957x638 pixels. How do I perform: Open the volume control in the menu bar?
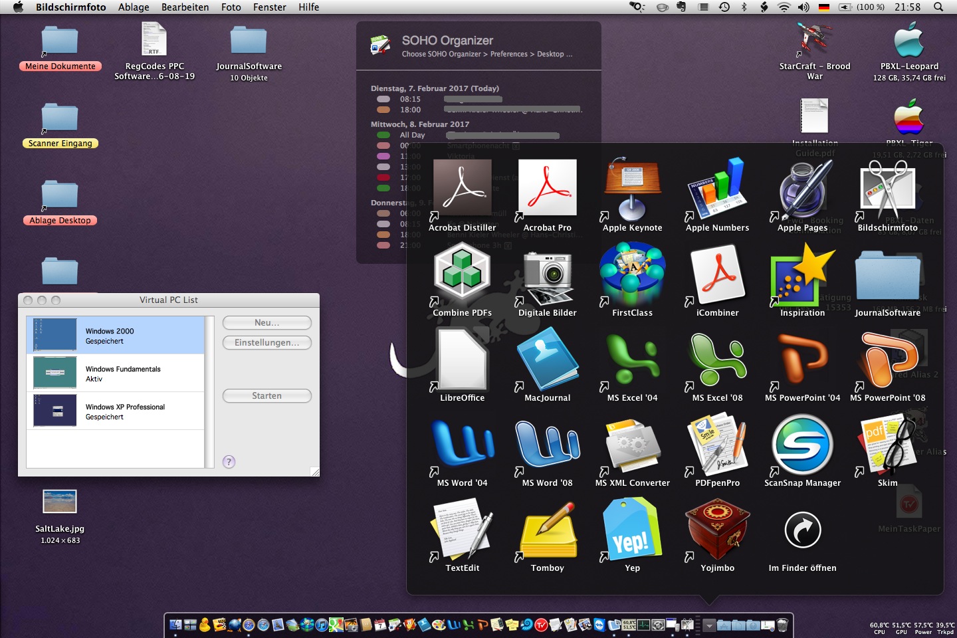[803, 7]
